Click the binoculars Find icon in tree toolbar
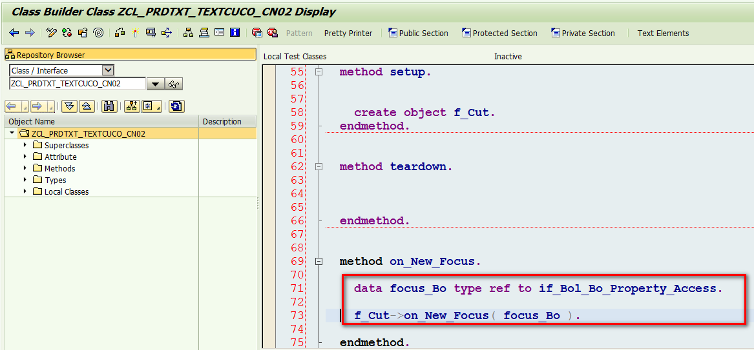Viewport: 754px width, 350px height. (x=110, y=106)
